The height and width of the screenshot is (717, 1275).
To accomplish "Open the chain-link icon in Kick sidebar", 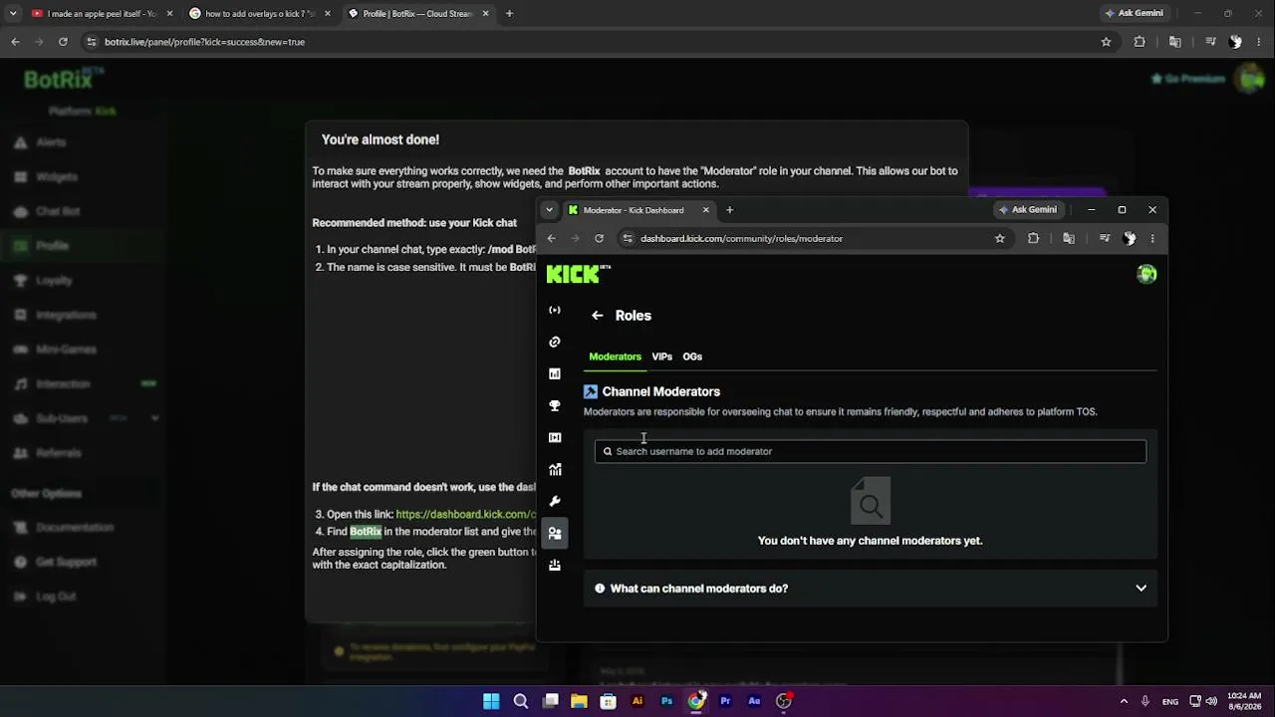I will [555, 342].
